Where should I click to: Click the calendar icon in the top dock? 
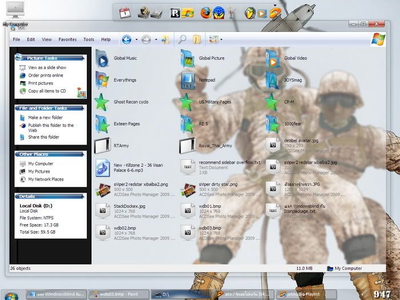coord(125,13)
